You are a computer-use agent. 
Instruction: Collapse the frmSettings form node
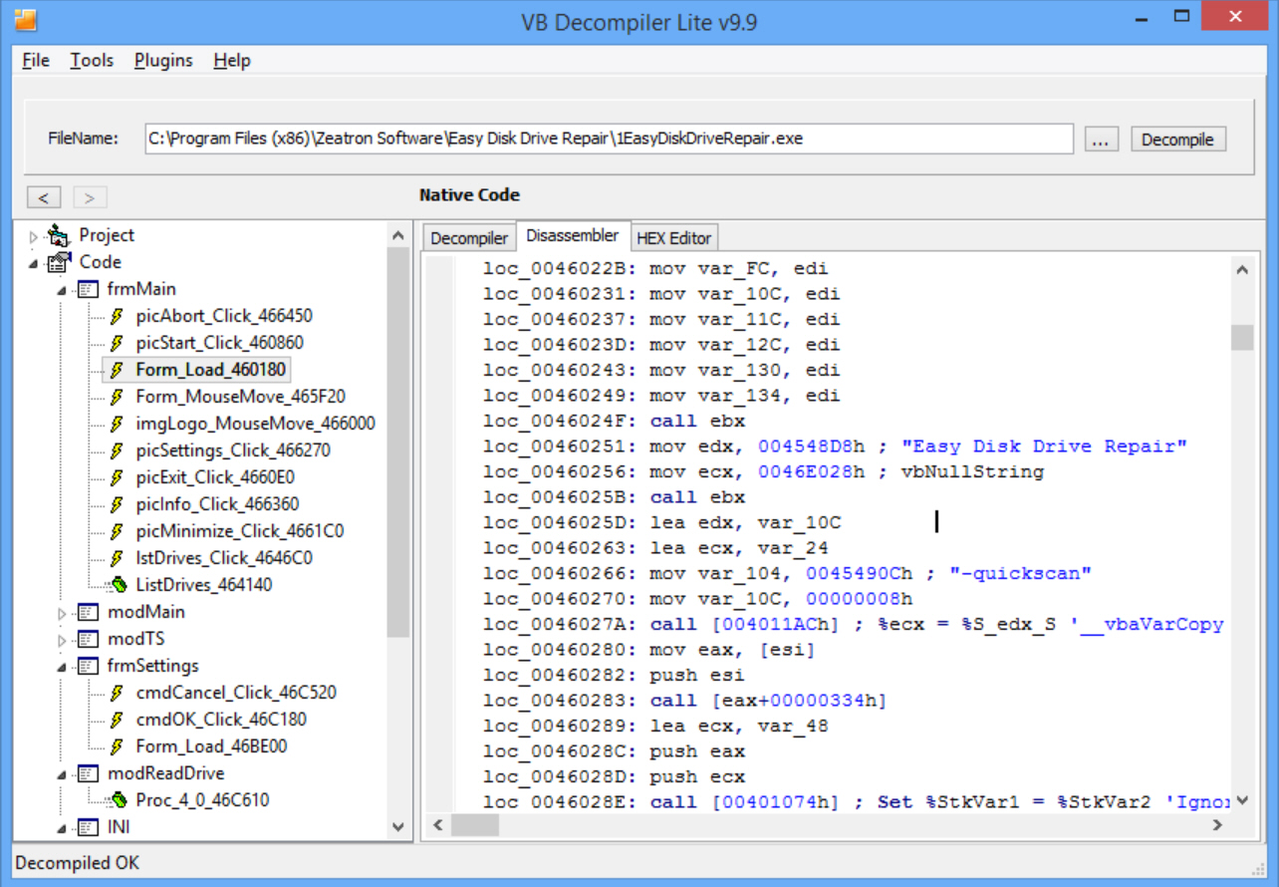pyautogui.click(x=62, y=667)
